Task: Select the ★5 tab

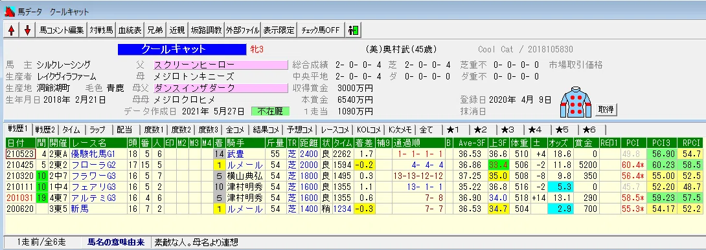Action: click(562, 130)
